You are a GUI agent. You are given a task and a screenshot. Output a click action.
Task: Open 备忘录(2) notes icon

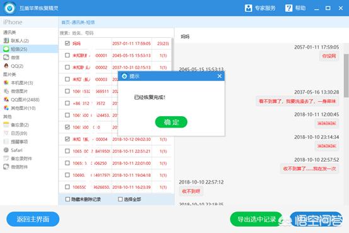pos(6,125)
